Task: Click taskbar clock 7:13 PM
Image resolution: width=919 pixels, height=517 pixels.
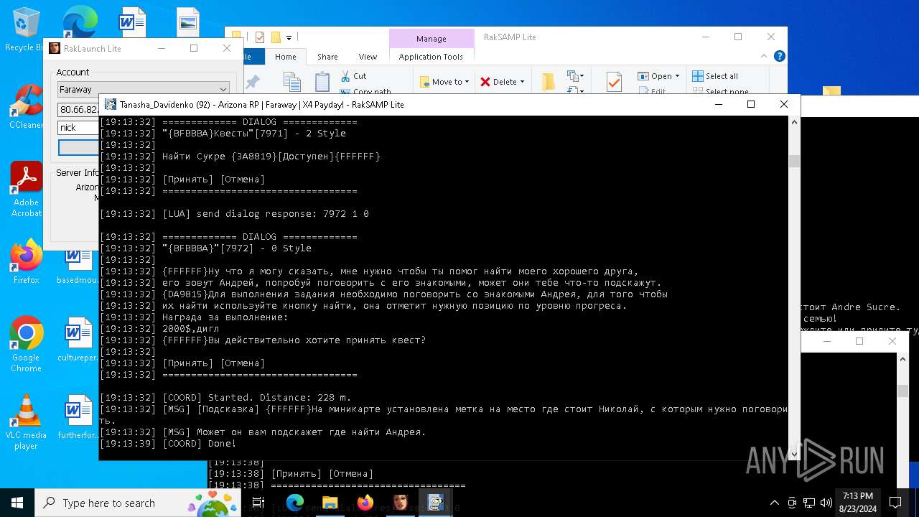Action: tap(858, 503)
